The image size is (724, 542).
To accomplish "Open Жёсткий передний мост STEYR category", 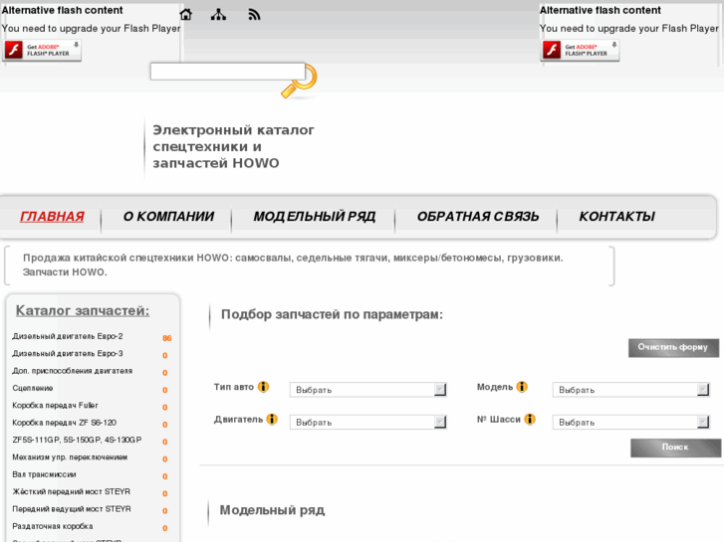I will pyautogui.click(x=72, y=491).
